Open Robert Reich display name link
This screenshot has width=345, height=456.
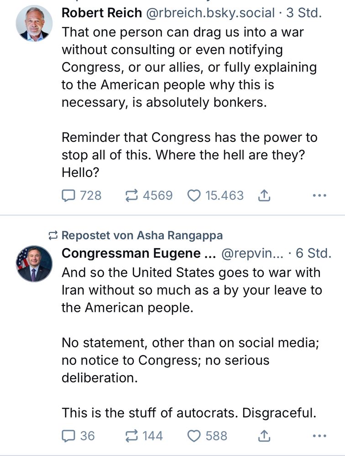coord(102,13)
